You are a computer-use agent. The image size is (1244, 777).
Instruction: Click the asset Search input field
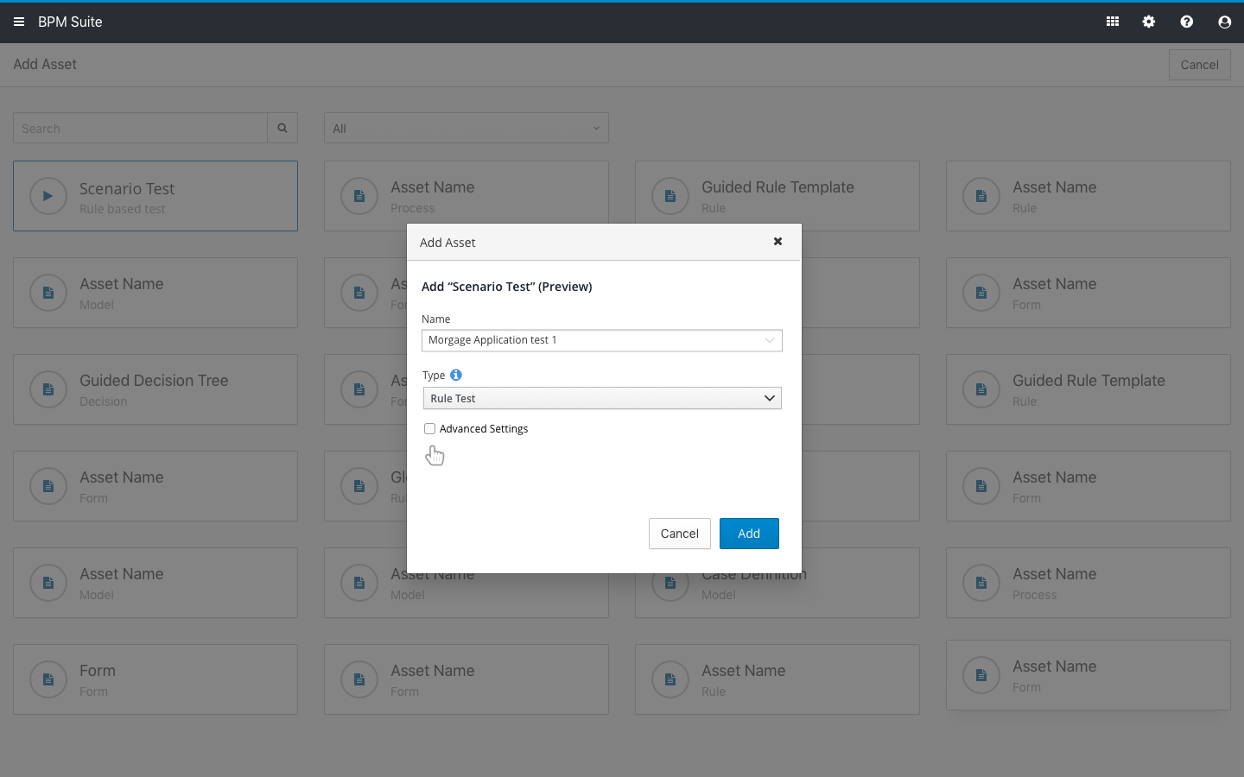pos(140,128)
